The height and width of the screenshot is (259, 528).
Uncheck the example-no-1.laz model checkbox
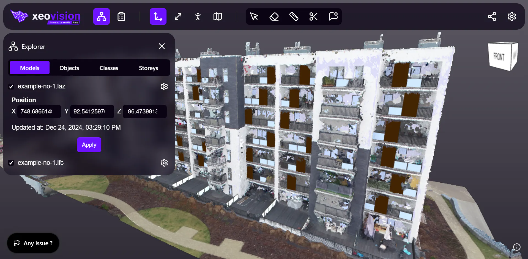pyautogui.click(x=11, y=87)
